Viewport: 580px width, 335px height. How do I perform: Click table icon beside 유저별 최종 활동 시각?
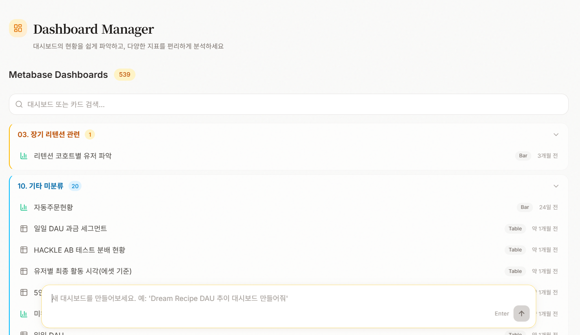point(24,271)
